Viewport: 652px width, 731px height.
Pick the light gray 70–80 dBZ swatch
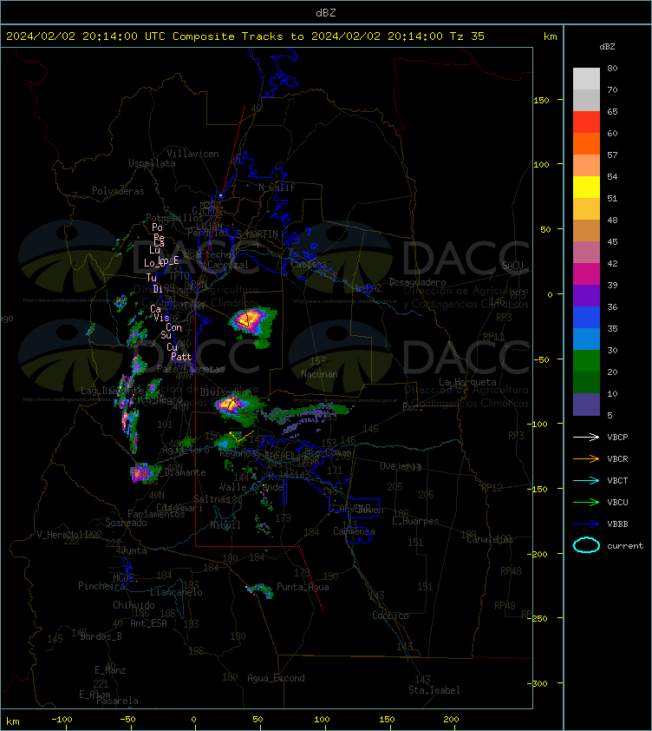point(586,79)
